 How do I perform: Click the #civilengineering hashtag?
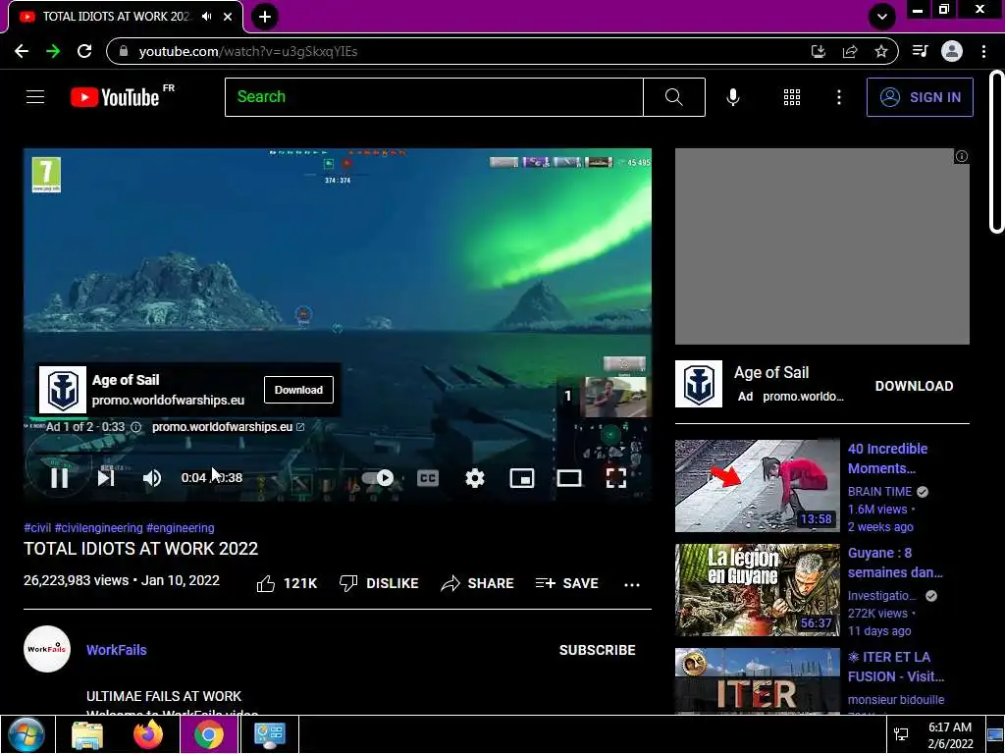click(99, 527)
